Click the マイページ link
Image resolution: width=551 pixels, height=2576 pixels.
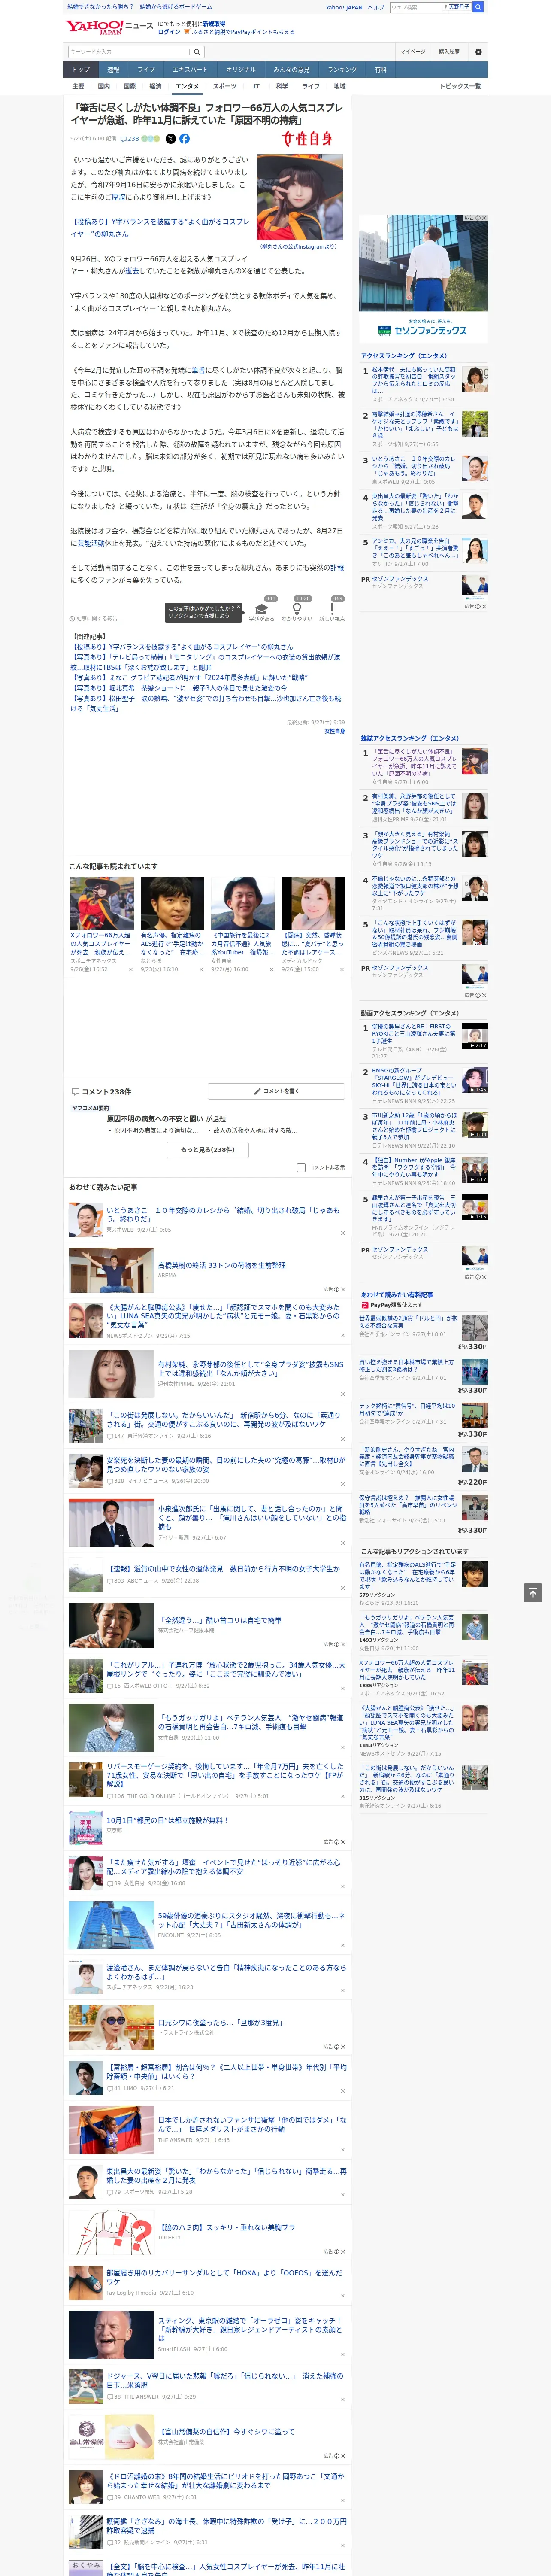pyautogui.click(x=412, y=52)
